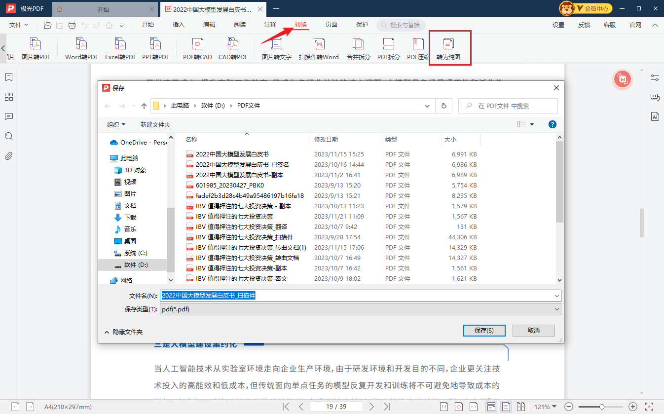Select 桌面 in the navigation tree
This screenshot has width=664, height=414.
pyautogui.click(x=130, y=241)
